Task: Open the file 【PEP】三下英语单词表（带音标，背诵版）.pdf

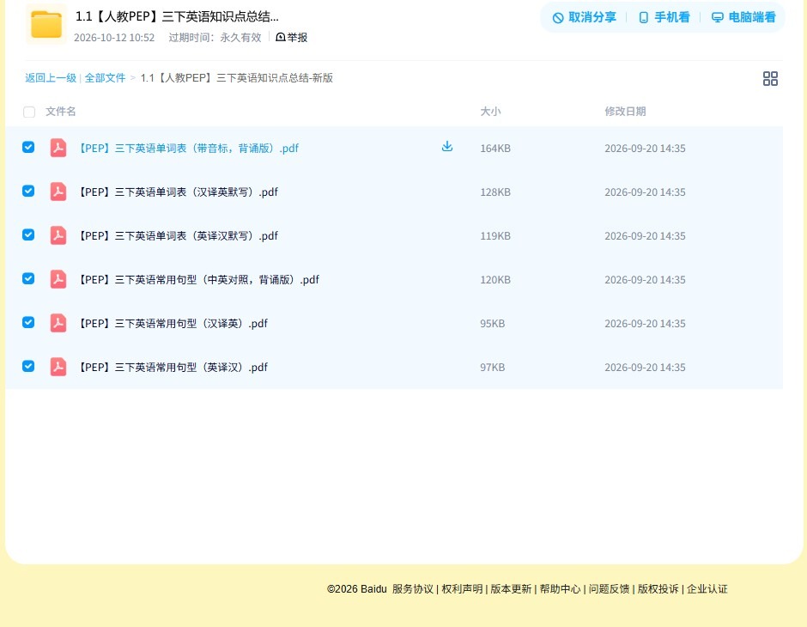Action: (188, 149)
